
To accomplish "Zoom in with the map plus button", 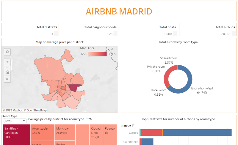I will coord(7,62).
